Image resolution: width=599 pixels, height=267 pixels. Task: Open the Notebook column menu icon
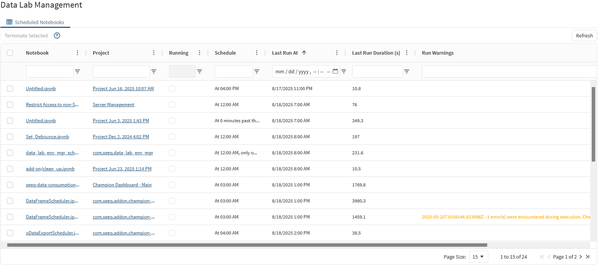click(77, 53)
